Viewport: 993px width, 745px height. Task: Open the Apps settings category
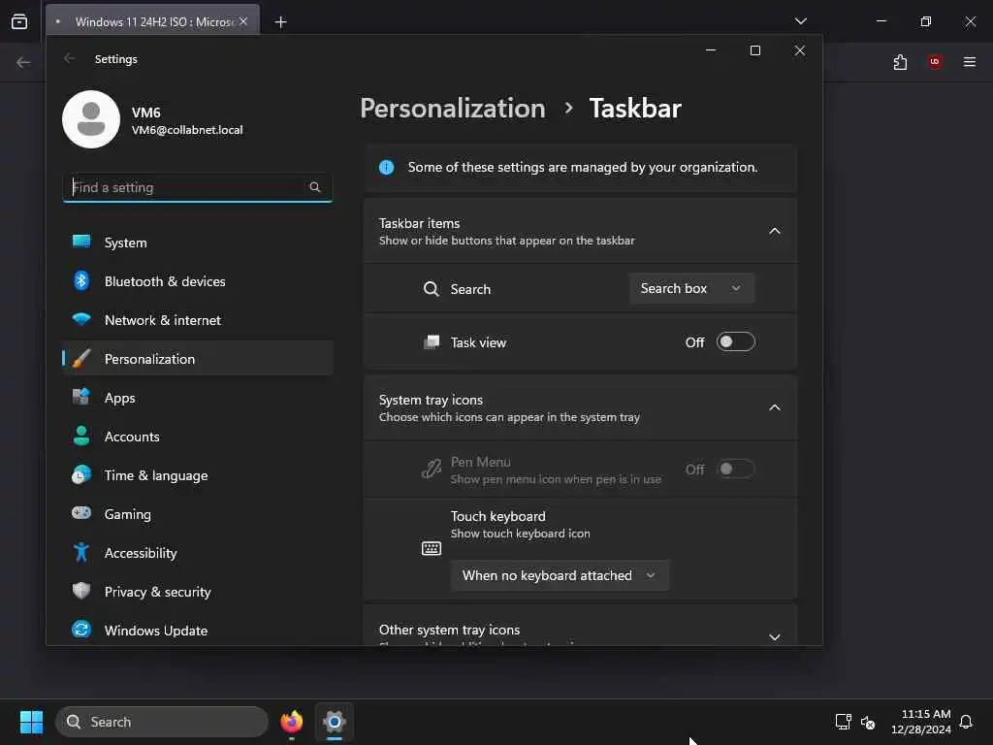pyautogui.click(x=198, y=398)
